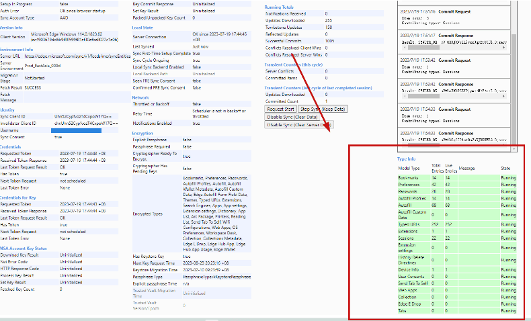Select the 17:51:16 Commit Request log entry
531x321 pixels.
tap(454, 17)
